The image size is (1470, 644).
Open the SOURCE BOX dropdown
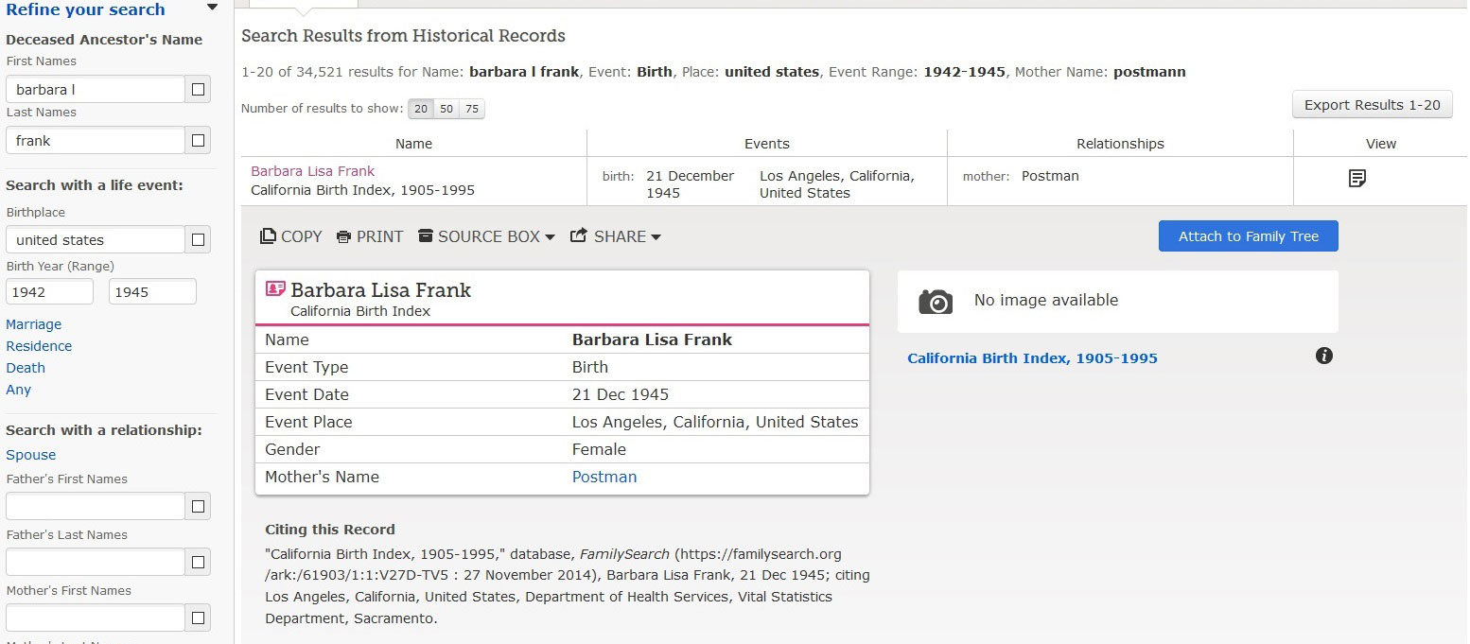486,236
